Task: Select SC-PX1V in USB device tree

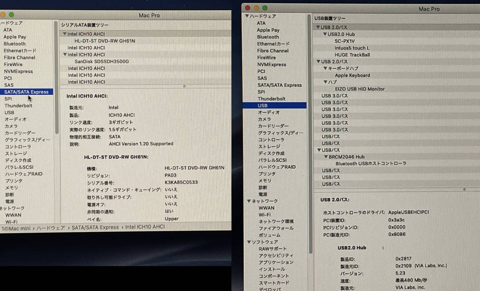Action: tap(344, 41)
